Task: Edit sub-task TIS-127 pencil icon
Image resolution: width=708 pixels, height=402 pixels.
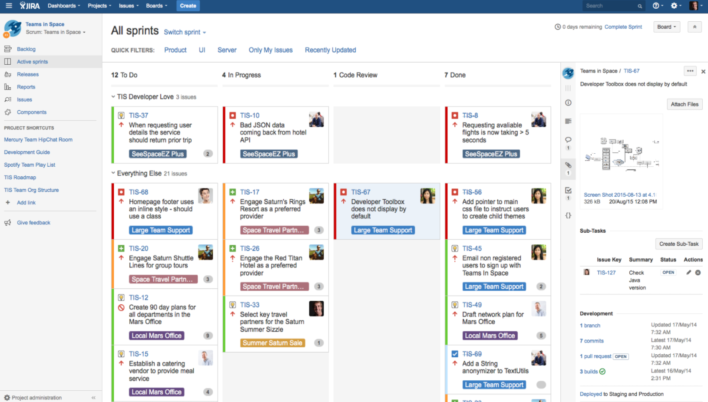Action: click(688, 273)
